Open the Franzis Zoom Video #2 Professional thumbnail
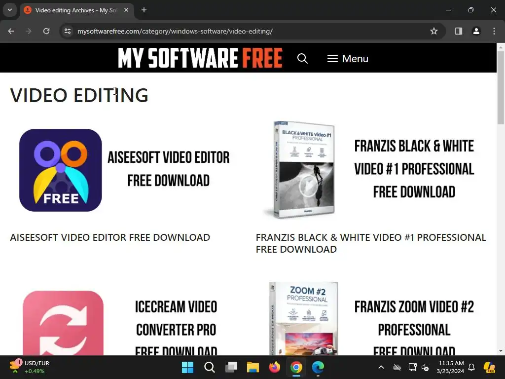505x379 pixels. click(371, 318)
